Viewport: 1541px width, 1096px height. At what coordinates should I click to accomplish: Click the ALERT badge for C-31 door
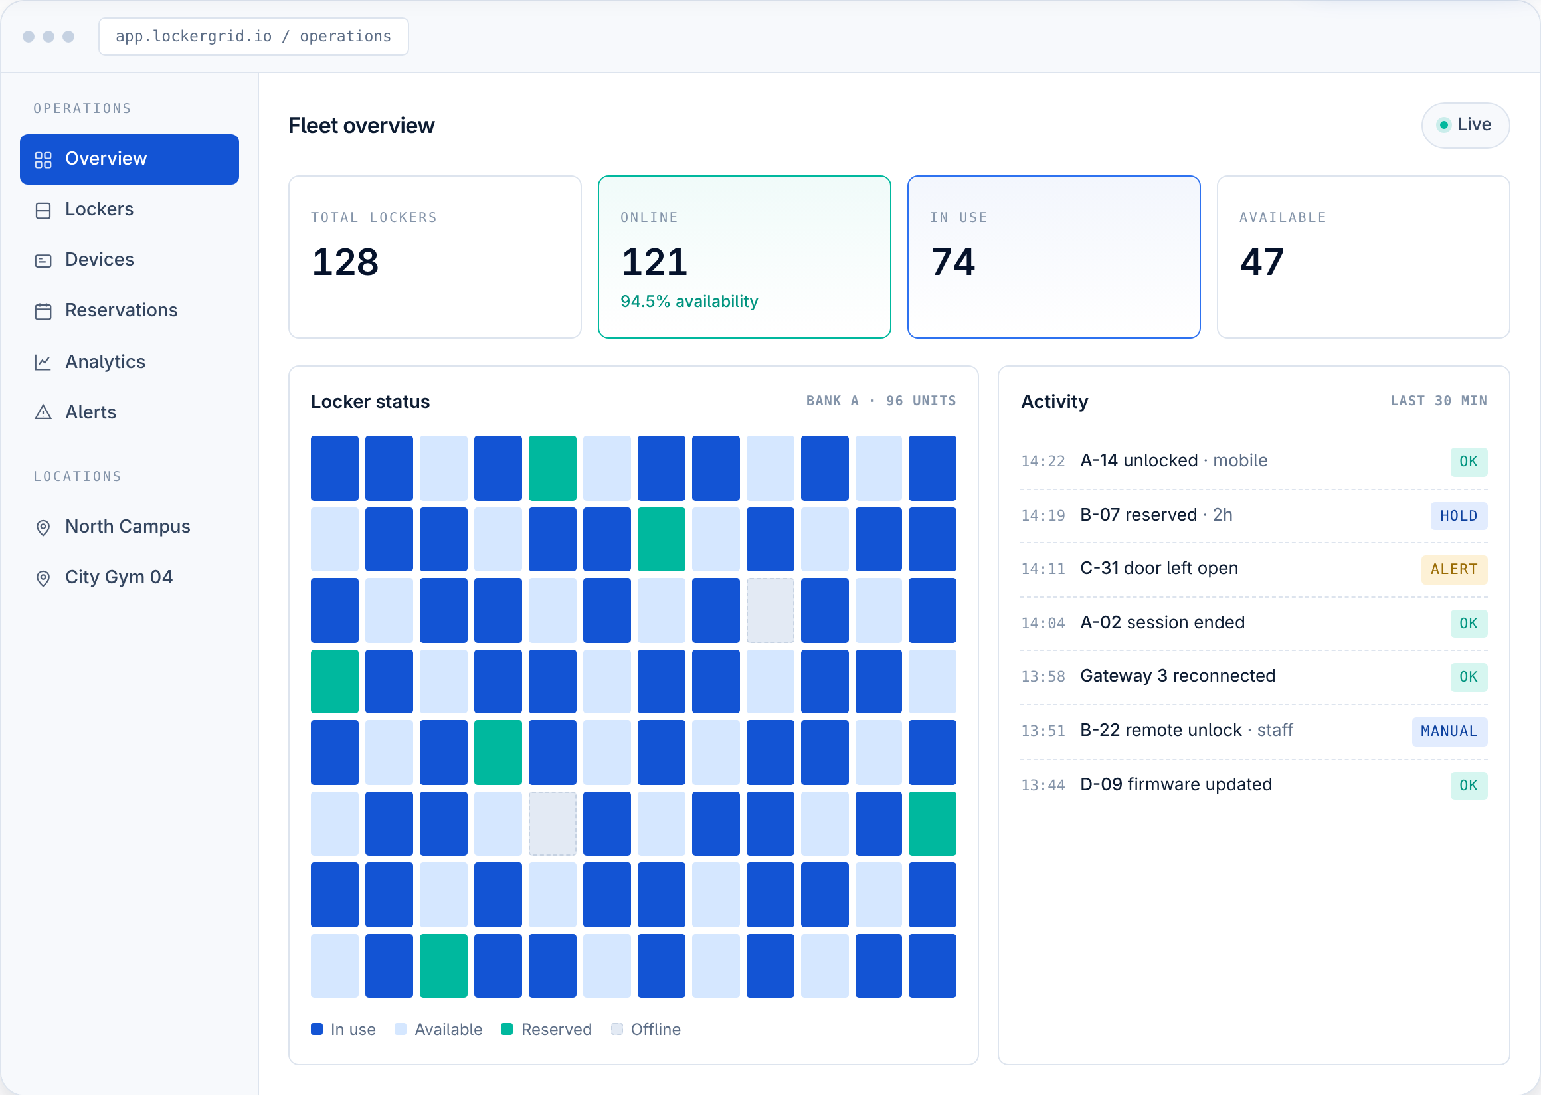click(1454, 570)
